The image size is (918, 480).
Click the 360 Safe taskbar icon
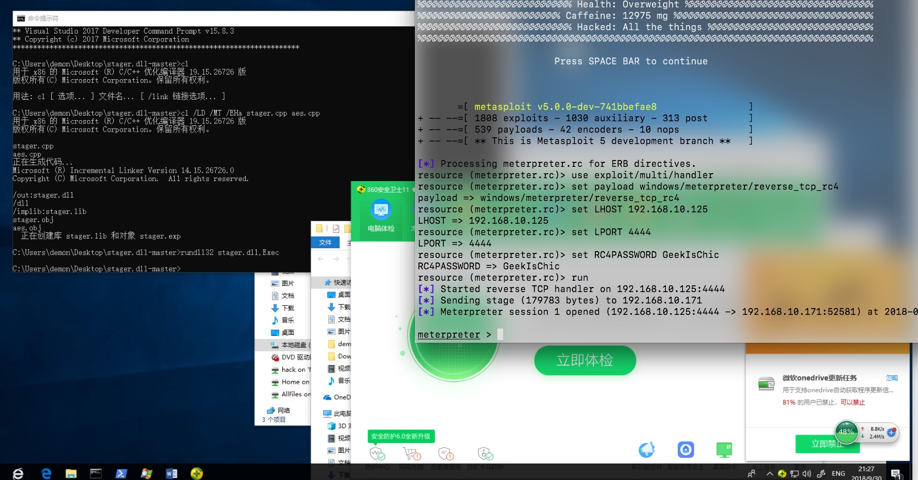[x=197, y=473]
